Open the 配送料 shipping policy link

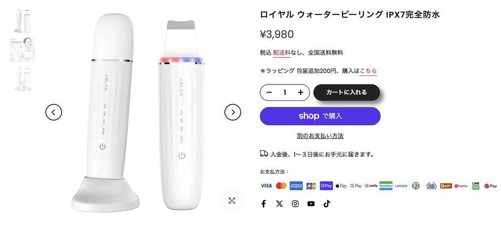tap(282, 53)
